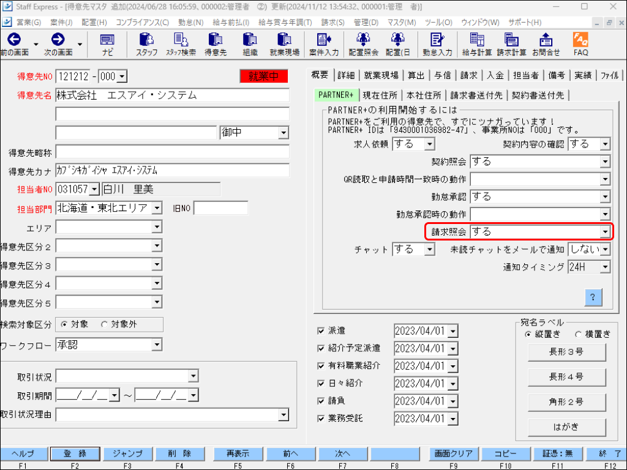Open the スタッフ toolbar icon
The height and width of the screenshot is (470, 627).
click(x=147, y=44)
